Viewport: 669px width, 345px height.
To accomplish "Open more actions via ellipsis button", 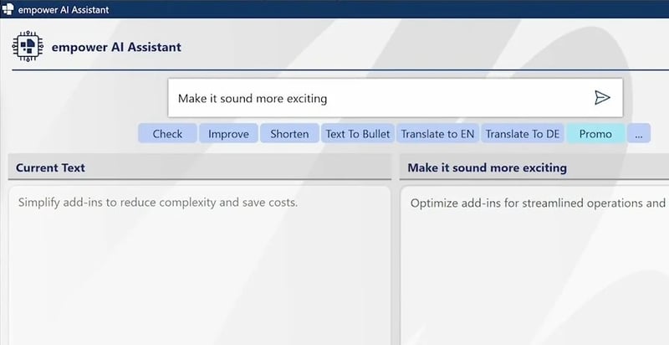I will click(639, 134).
